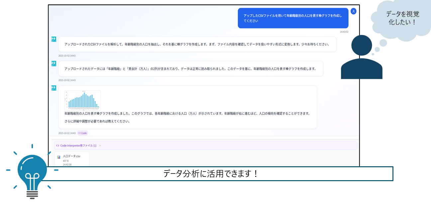Click the 14:43:02 timestamp under the user message

(344, 32)
